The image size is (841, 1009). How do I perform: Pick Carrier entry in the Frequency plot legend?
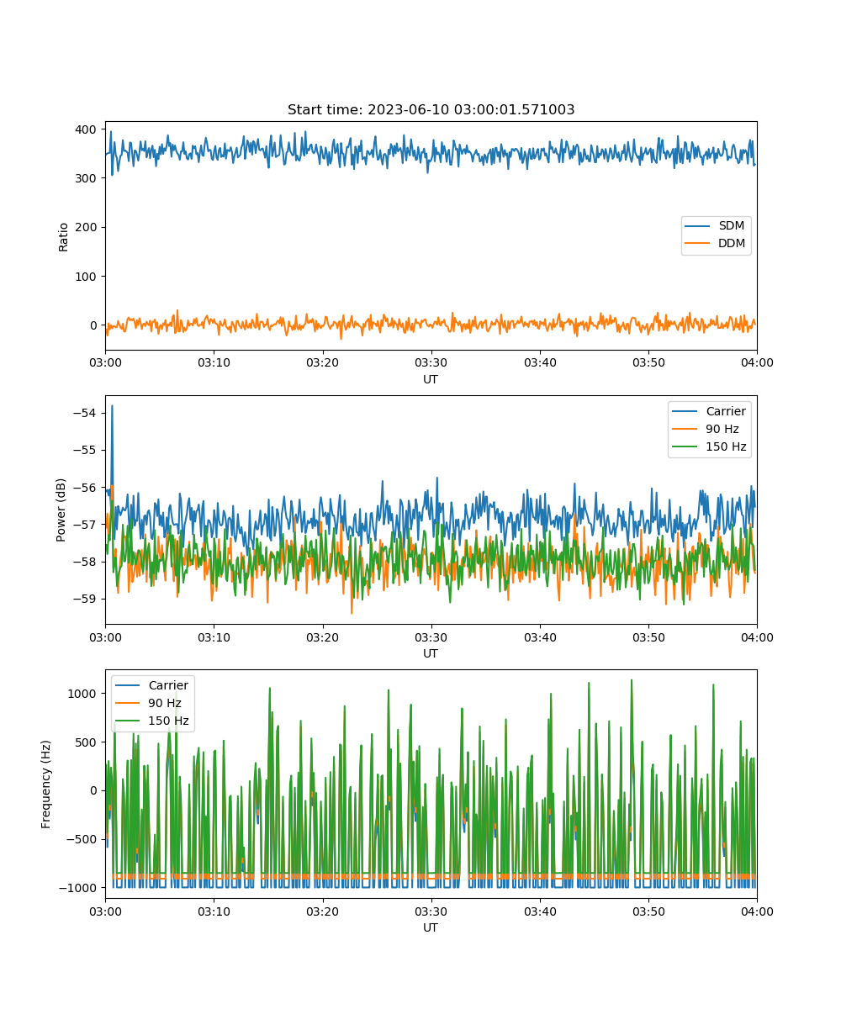coord(168,686)
